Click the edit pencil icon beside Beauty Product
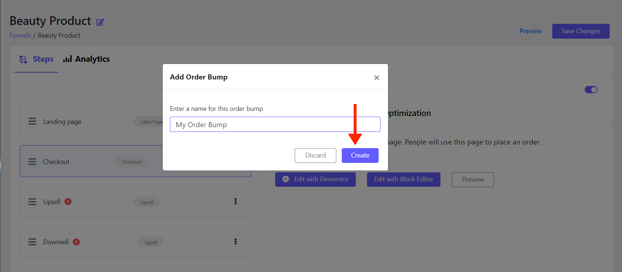The width and height of the screenshot is (622, 272). (100, 22)
